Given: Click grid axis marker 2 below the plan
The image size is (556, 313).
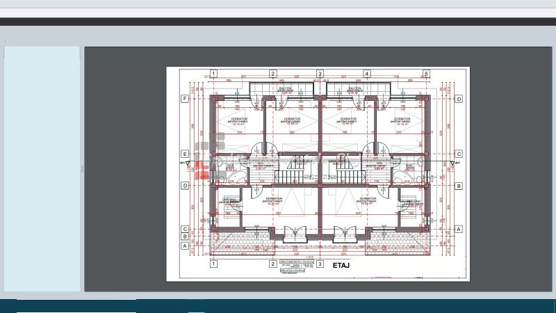Looking at the screenshot, I should click(273, 264).
